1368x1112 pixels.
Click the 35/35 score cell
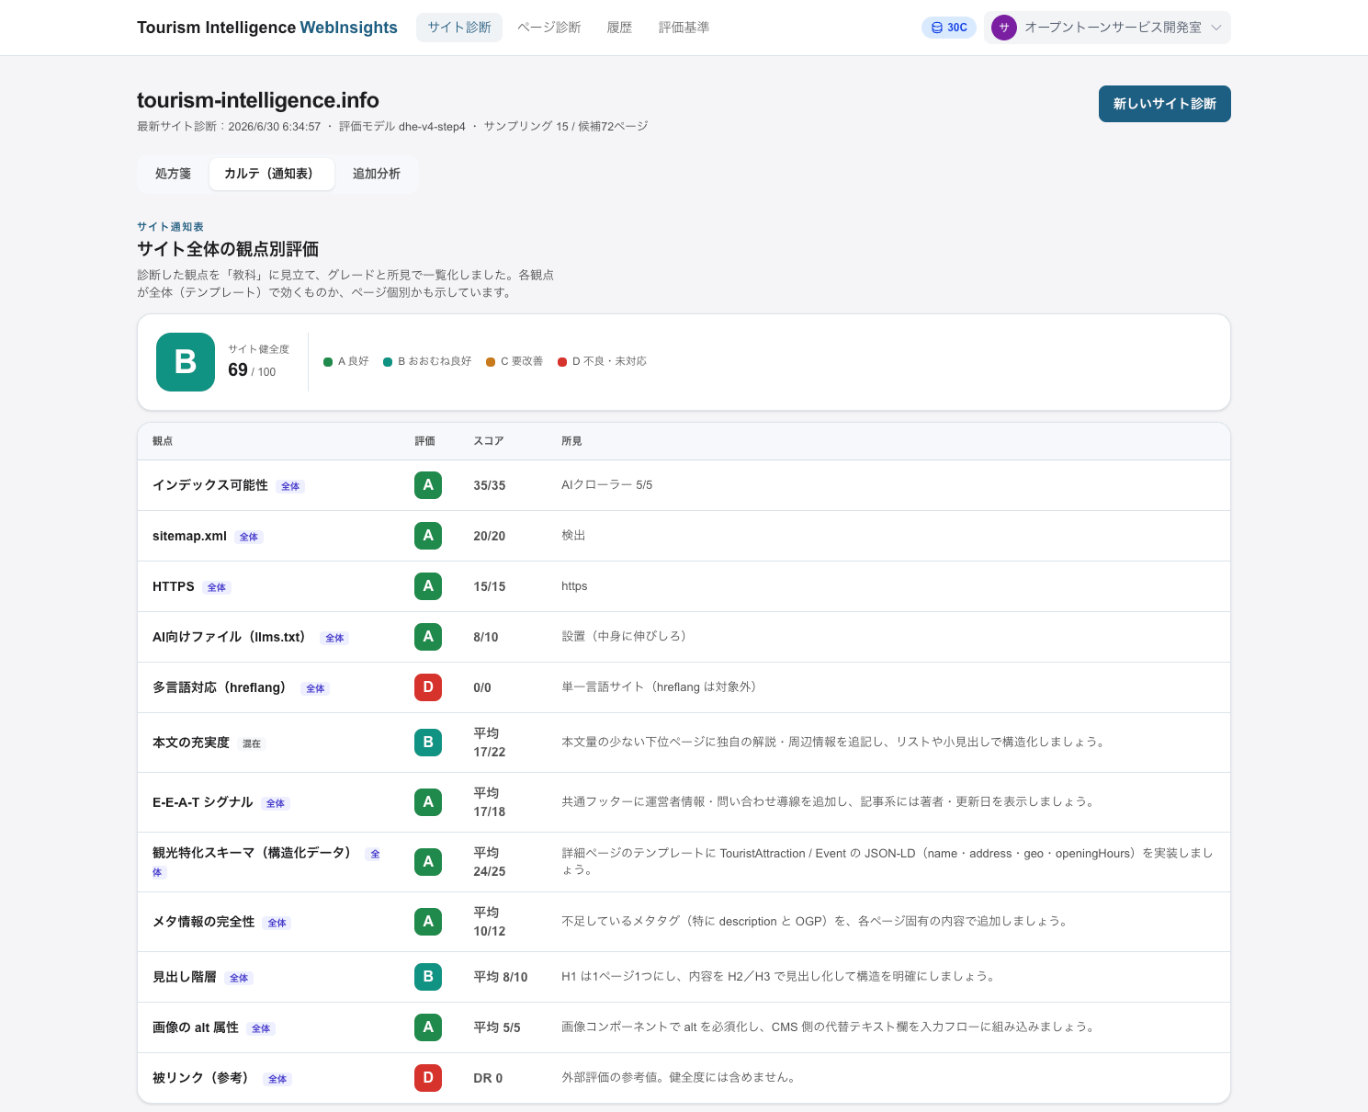tap(490, 485)
